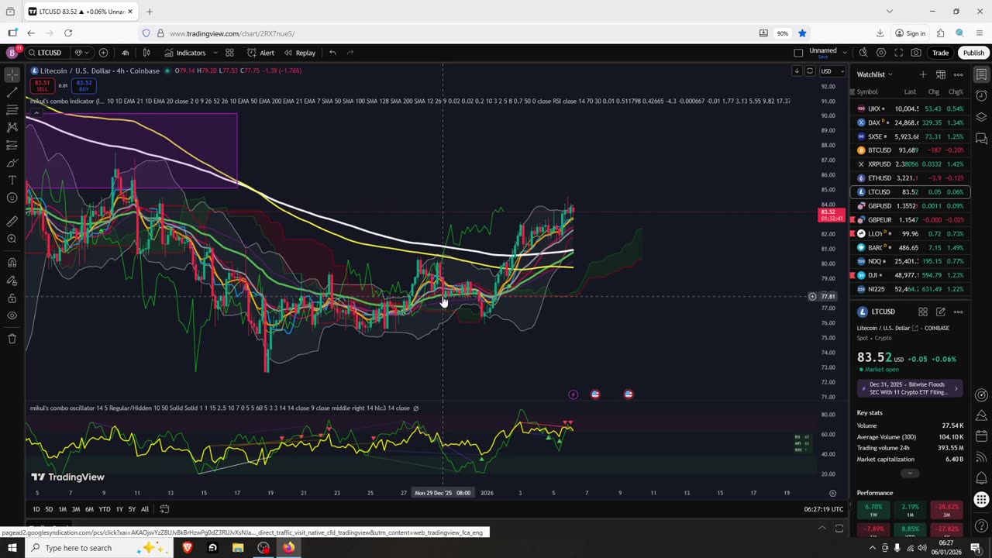Toggle magnet mode in the left toolbar
This screenshot has width=992, height=558.
tap(12, 263)
